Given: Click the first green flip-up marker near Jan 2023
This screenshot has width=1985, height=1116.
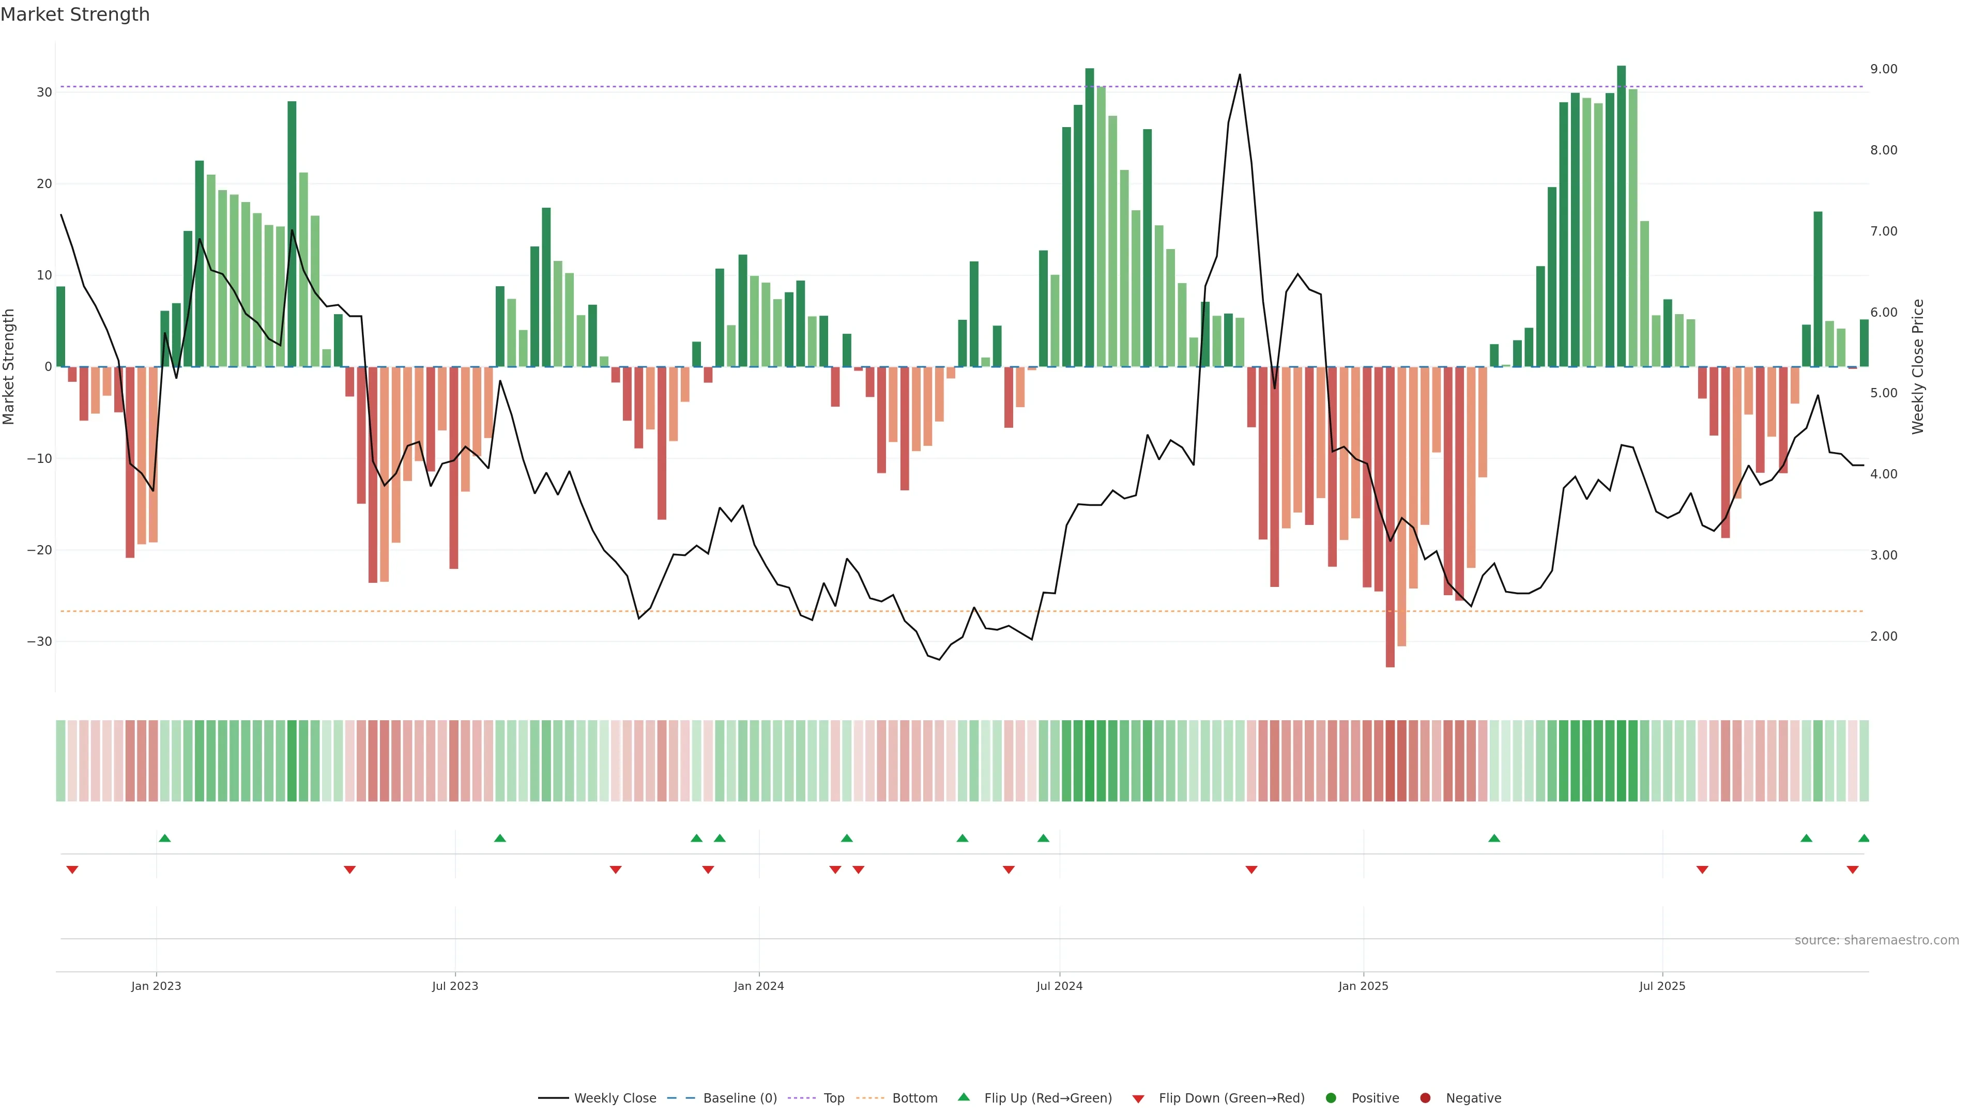Looking at the screenshot, I should pyautogui.click(x=164, y=838).
